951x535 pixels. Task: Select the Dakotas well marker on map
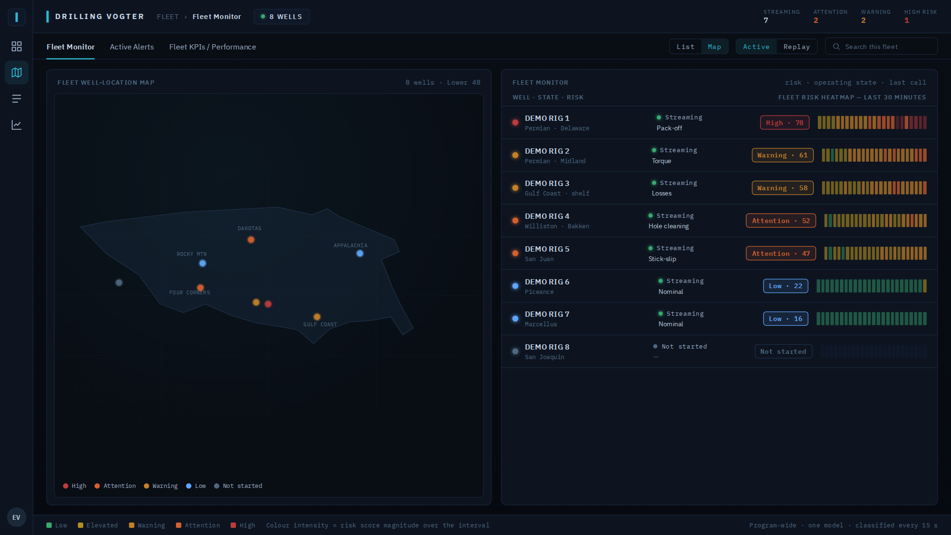point(251,240)
